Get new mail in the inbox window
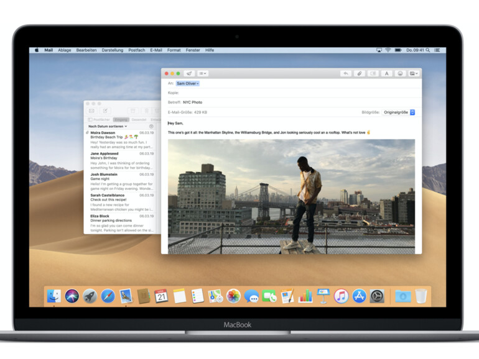479x359 pixels. (x=91, y=111)
